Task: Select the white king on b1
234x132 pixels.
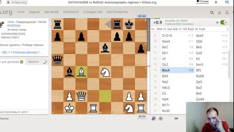Action: click(69, 108)
